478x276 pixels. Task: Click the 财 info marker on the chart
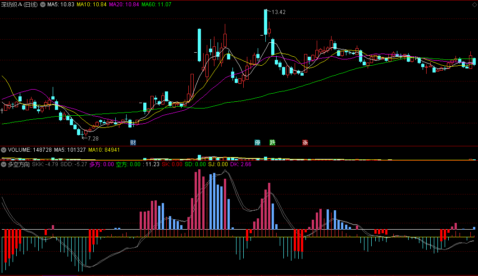coord(133,143)
